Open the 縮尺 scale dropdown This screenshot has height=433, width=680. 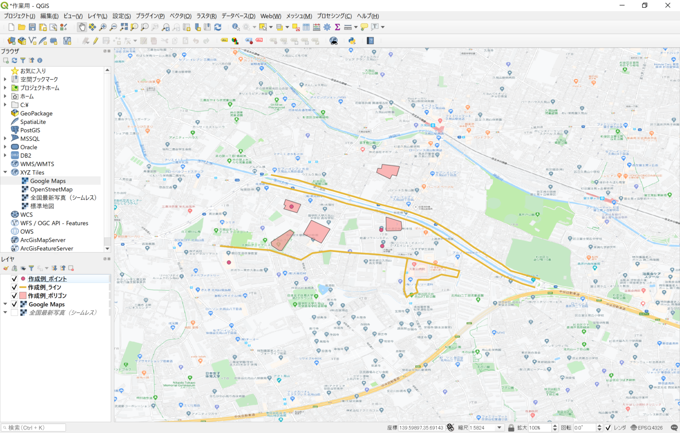click(499, 427)
